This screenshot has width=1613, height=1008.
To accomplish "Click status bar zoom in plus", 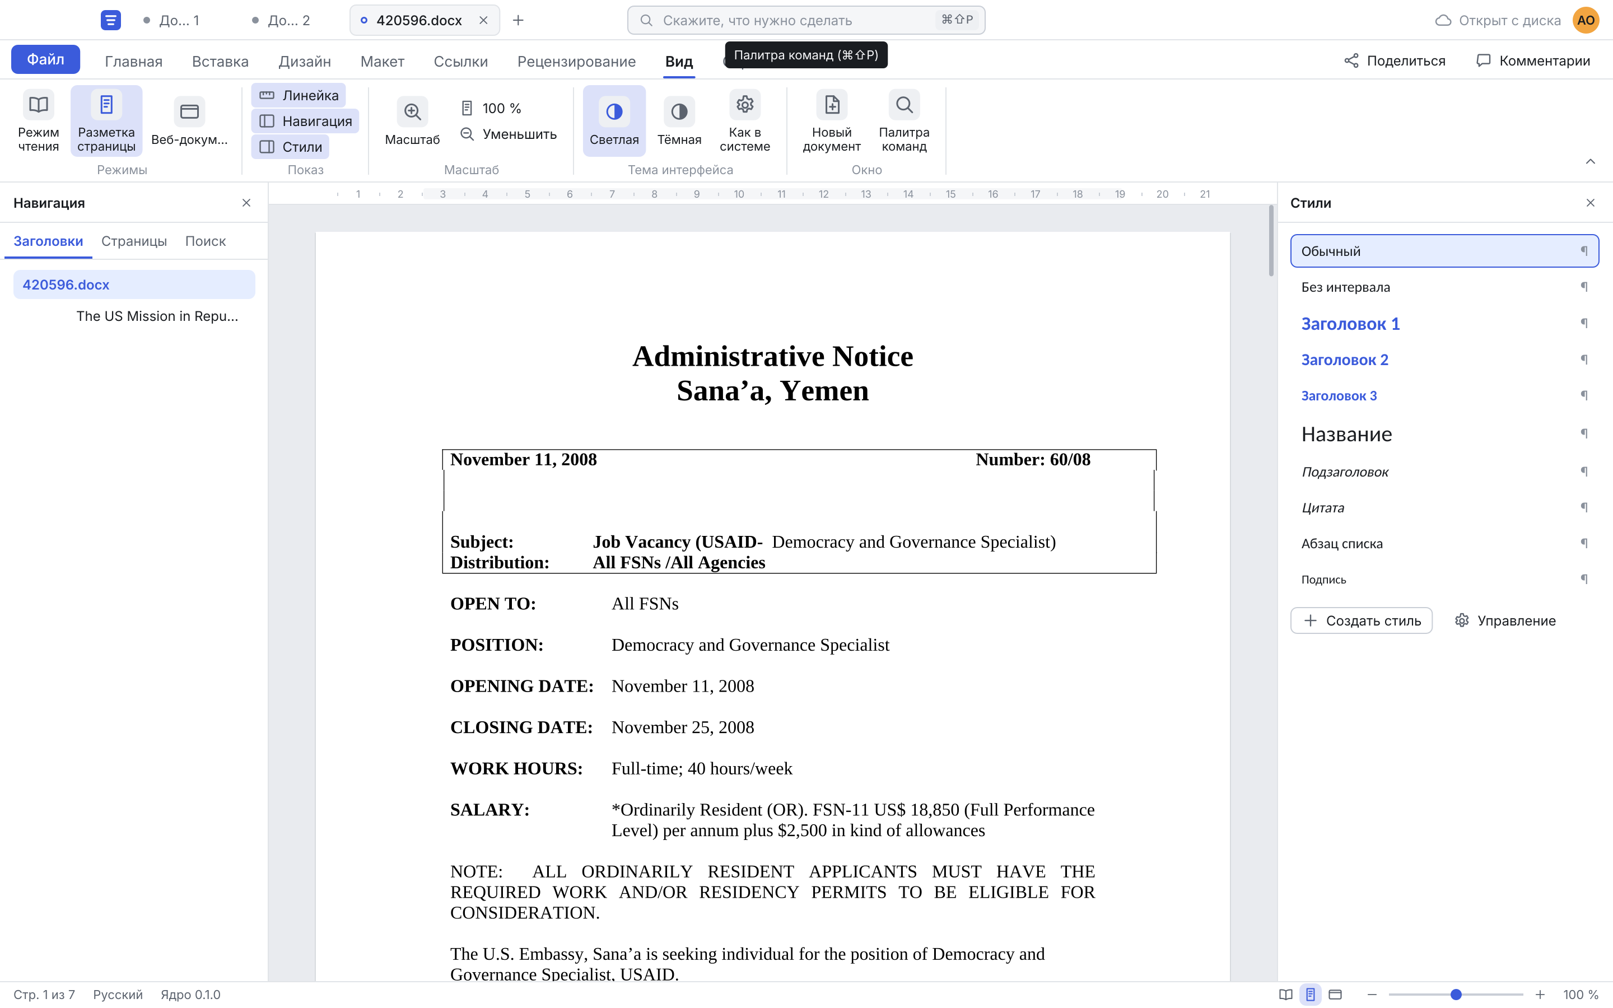I will tap(1540, 994).
